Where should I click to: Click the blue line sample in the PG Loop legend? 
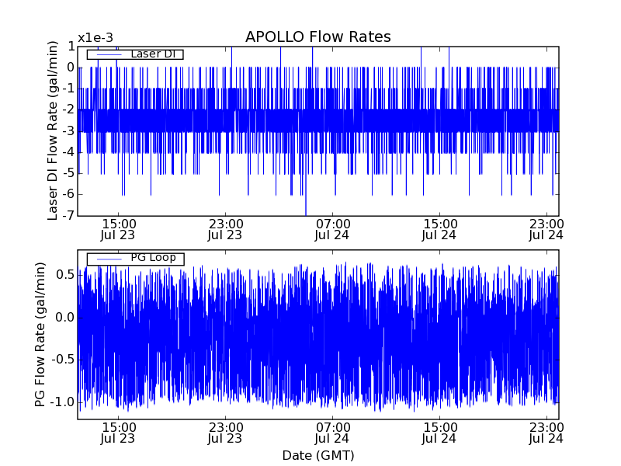109,259
